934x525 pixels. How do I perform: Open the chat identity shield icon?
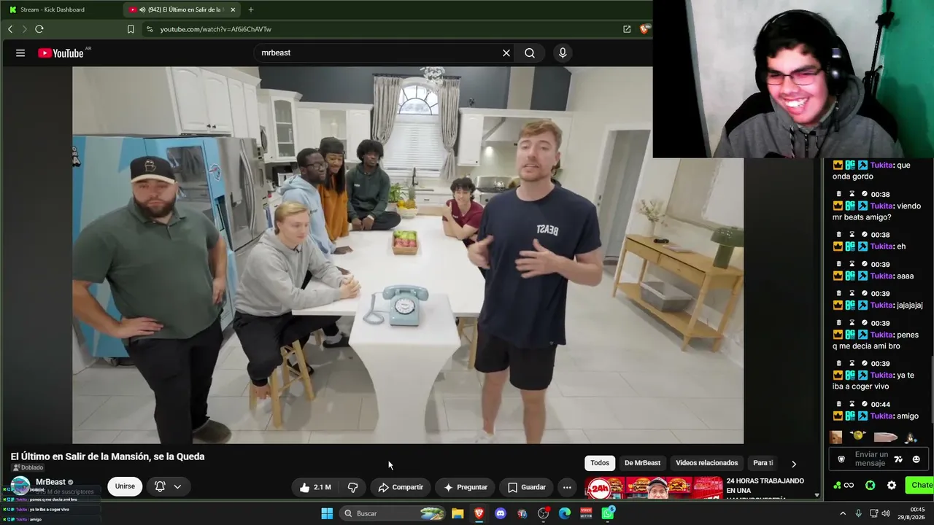pos(841,459)
